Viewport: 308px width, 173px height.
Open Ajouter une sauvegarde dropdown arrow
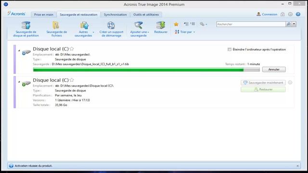[x=148, y=32]
